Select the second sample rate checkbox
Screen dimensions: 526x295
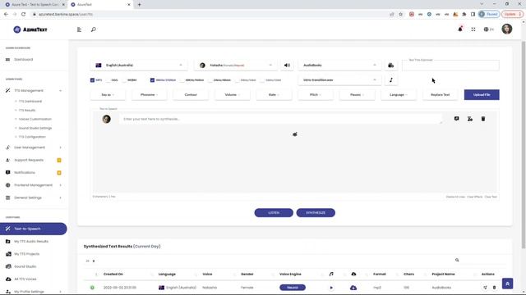(x=182, y=80)
